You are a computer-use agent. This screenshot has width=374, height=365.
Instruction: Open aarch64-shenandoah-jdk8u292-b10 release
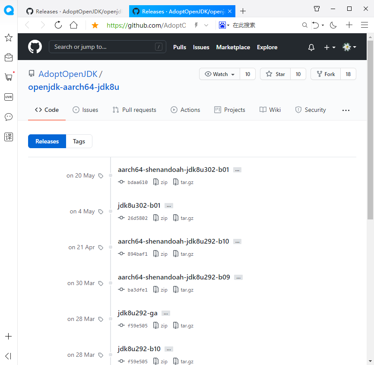[x=174, y=241]
